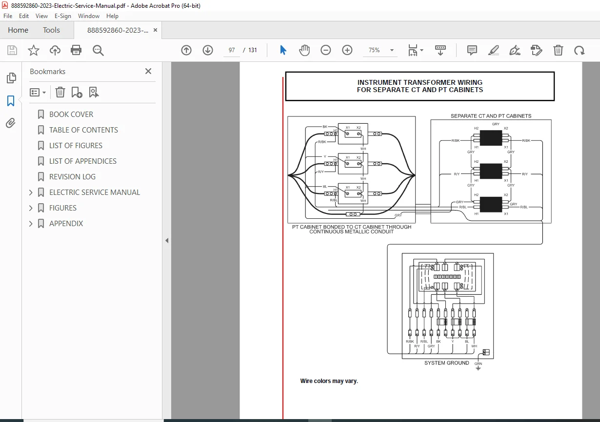The image size is (600, 422).
Task: Close the document tab
Action: tap(155, 30)
